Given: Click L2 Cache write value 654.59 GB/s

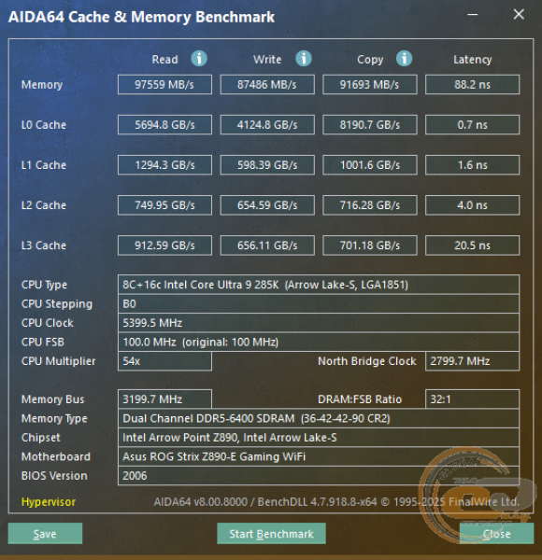Looking at the screenshot, I should [267, 205].
